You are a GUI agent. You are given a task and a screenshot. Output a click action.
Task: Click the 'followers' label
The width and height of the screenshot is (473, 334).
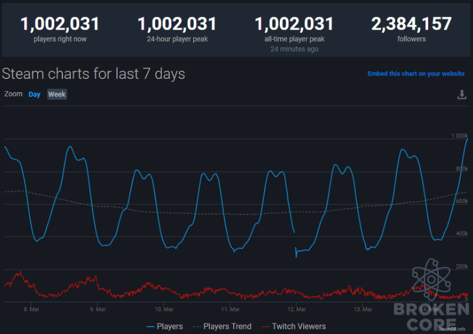tap(411, 39)
